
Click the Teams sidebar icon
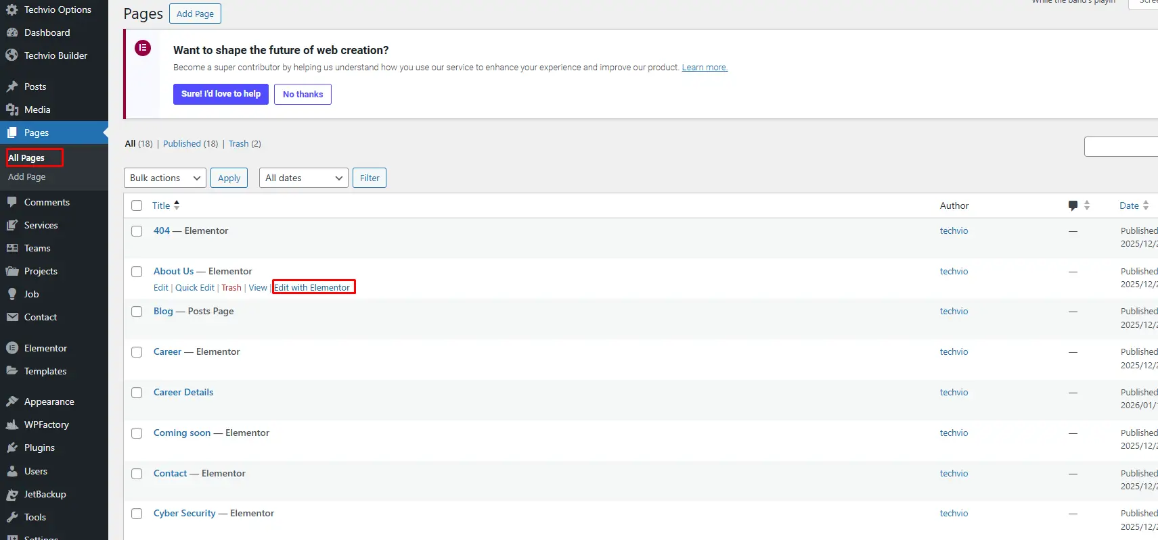coord(12,248)
